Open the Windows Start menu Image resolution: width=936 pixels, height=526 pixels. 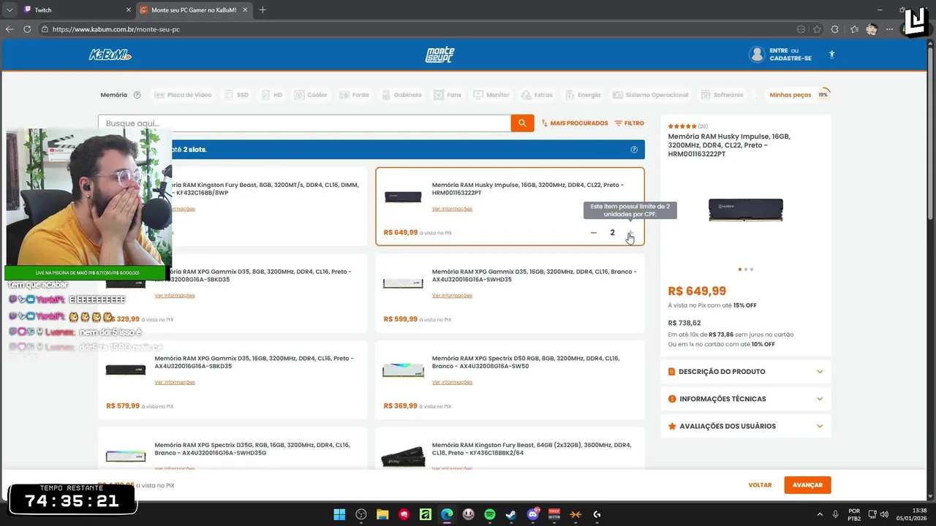(x=339, y=514)
